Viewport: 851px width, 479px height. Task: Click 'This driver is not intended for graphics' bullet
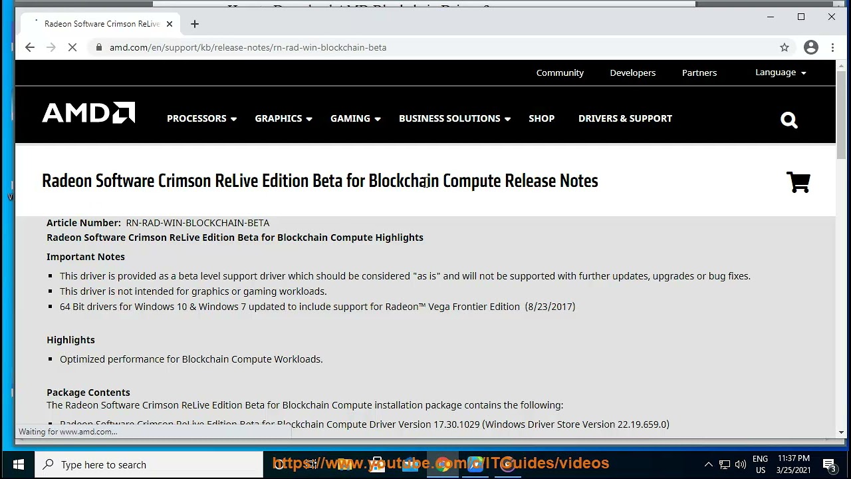pos(193,291)
